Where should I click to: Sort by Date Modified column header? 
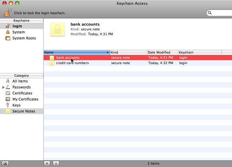[162, 52]
